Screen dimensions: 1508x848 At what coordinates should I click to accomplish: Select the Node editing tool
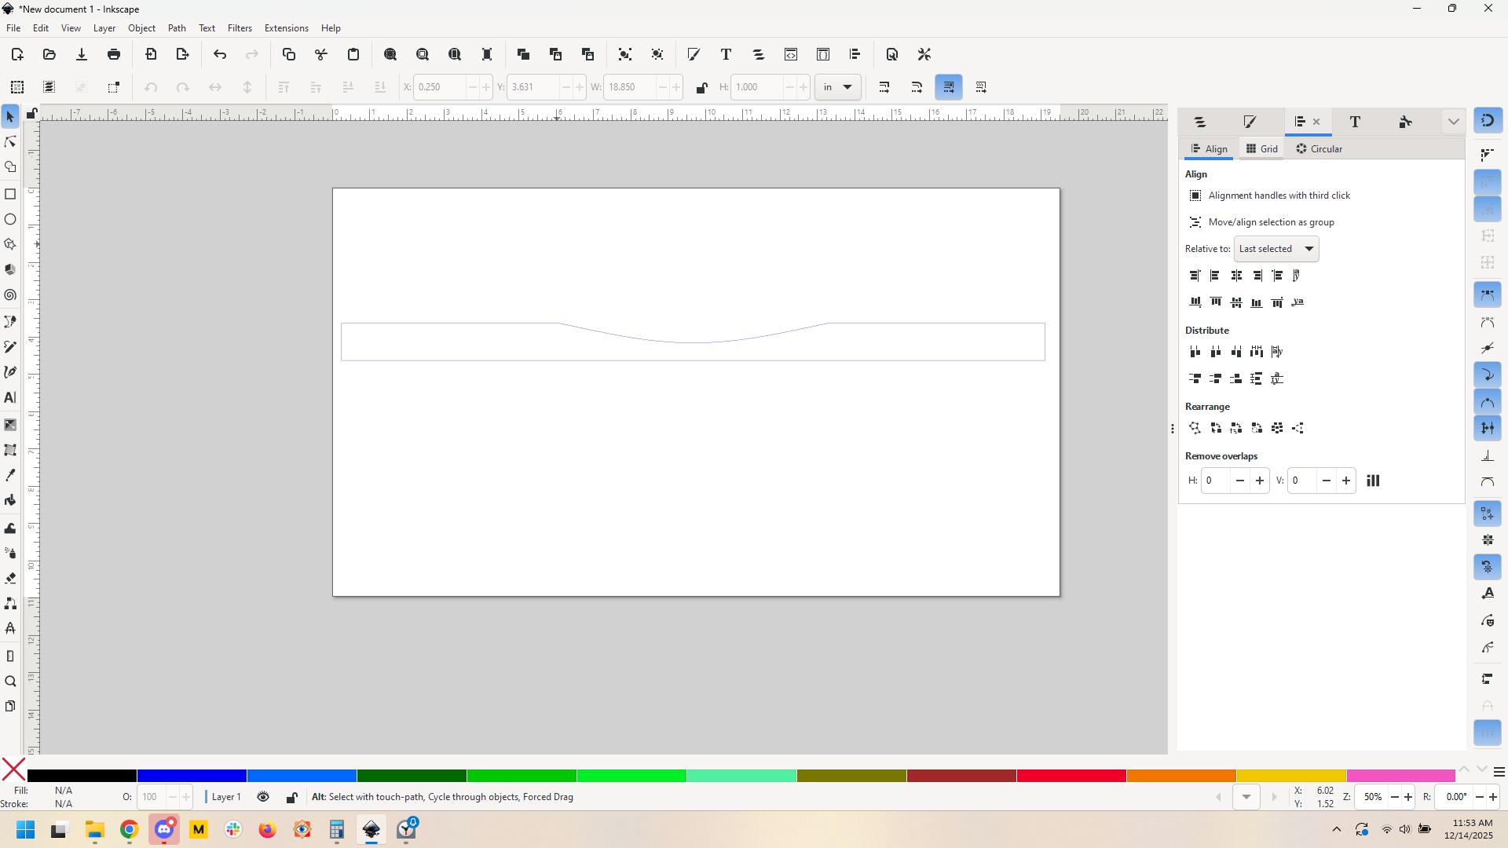coord(10,142)
